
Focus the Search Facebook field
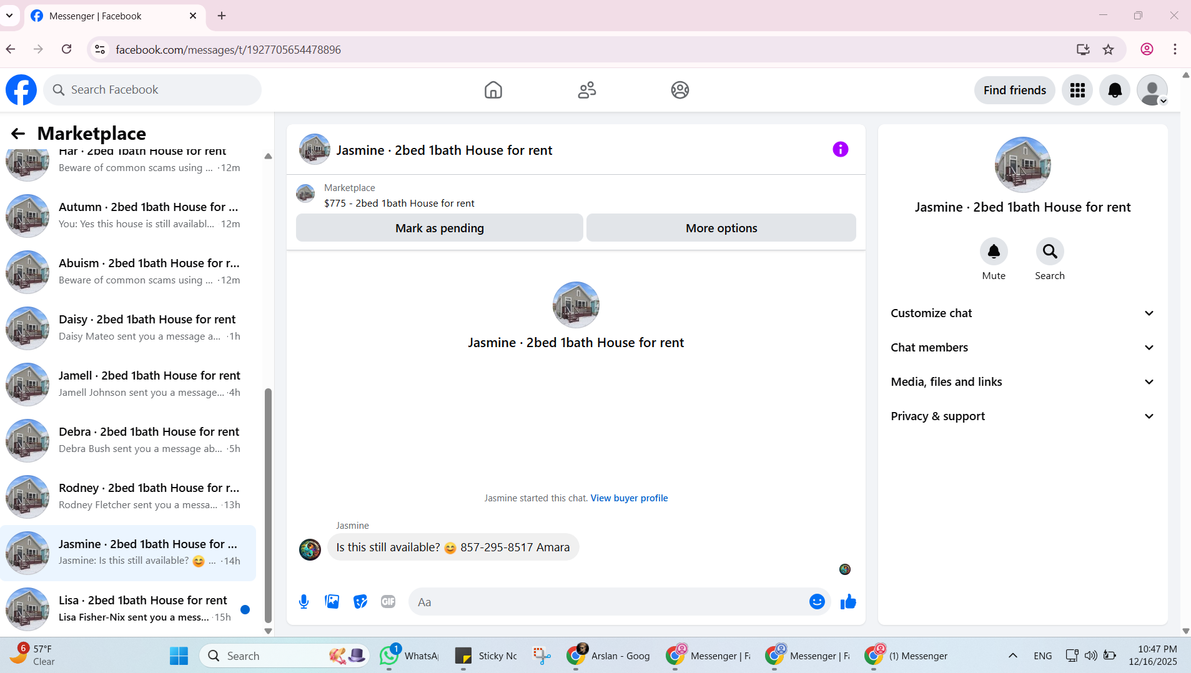click(152, 90)
